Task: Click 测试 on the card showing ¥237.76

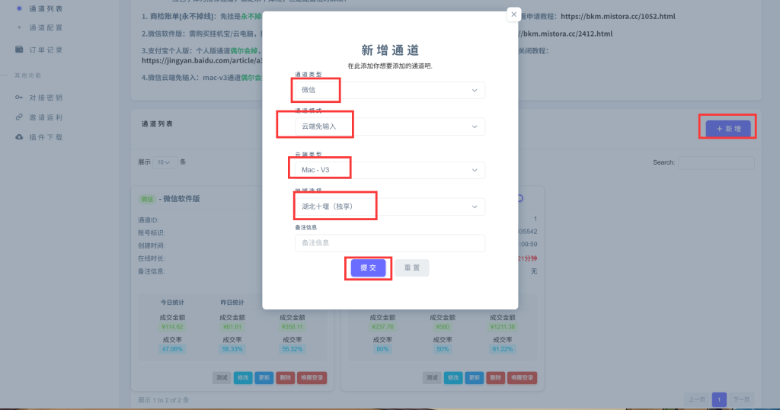Action: click(x=432, y=378)
